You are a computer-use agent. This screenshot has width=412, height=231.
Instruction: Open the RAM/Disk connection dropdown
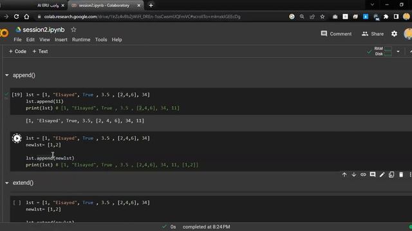398,51
